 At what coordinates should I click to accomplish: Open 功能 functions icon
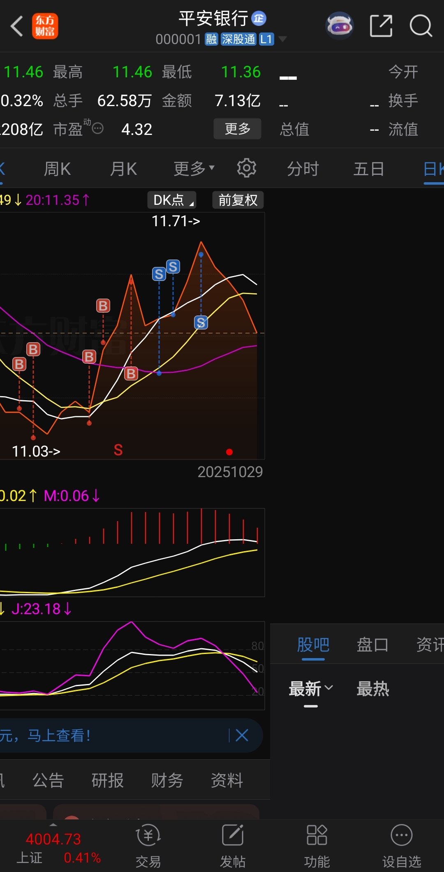coord(317,846)
